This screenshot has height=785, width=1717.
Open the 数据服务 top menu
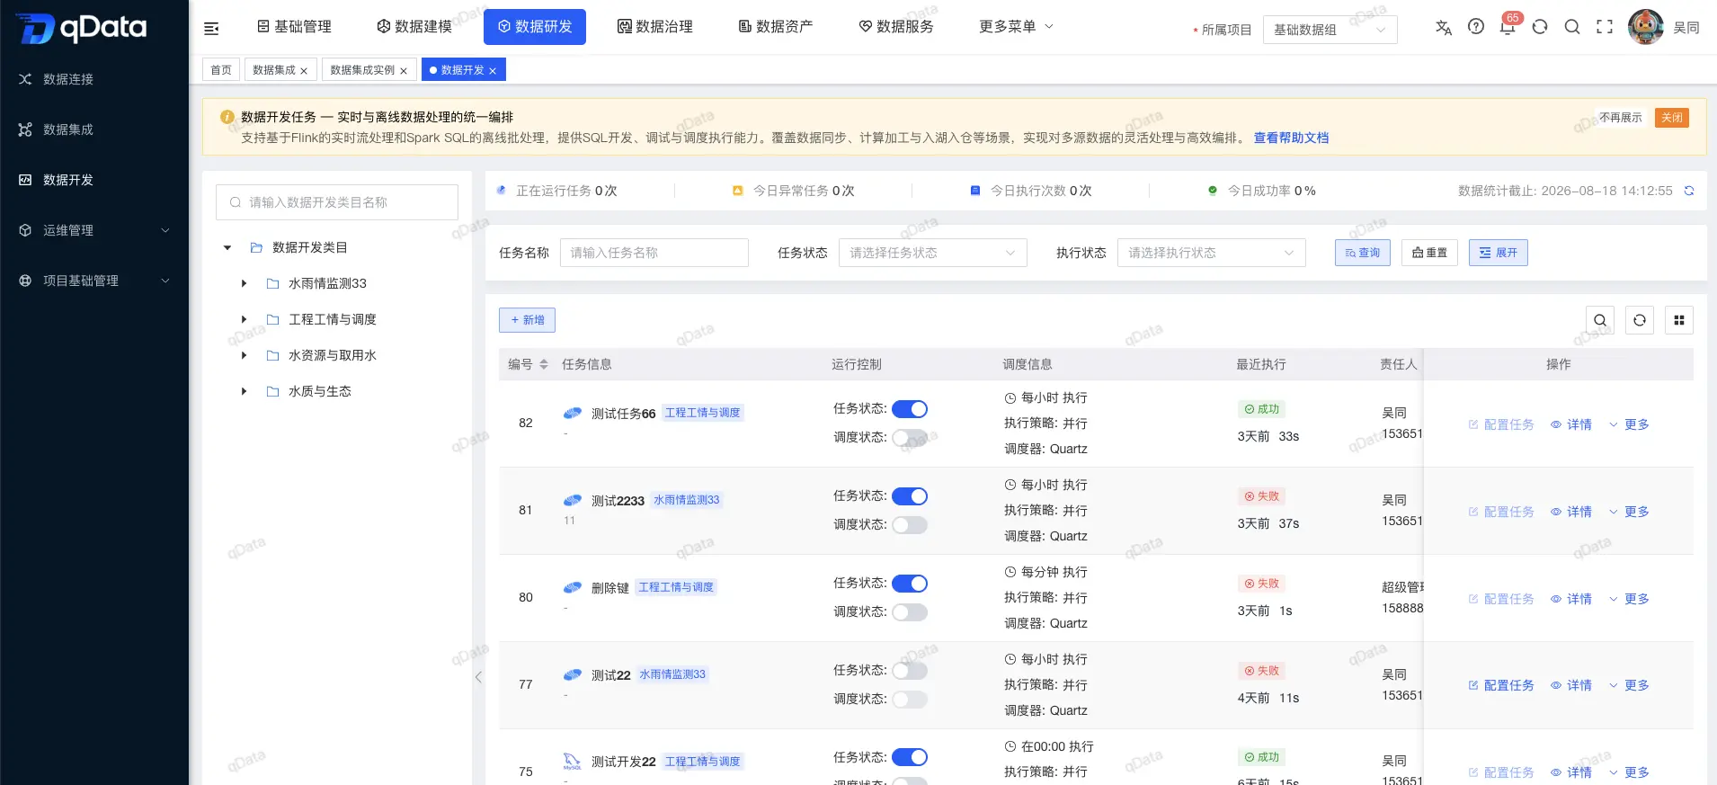(896, 27)
